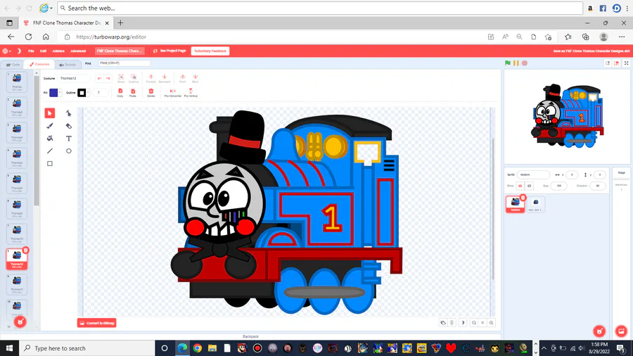Image resolution: width=633 pixels, height=356 pixels.
Task: Click the green flag to run project
Action: tap(508, 63)
